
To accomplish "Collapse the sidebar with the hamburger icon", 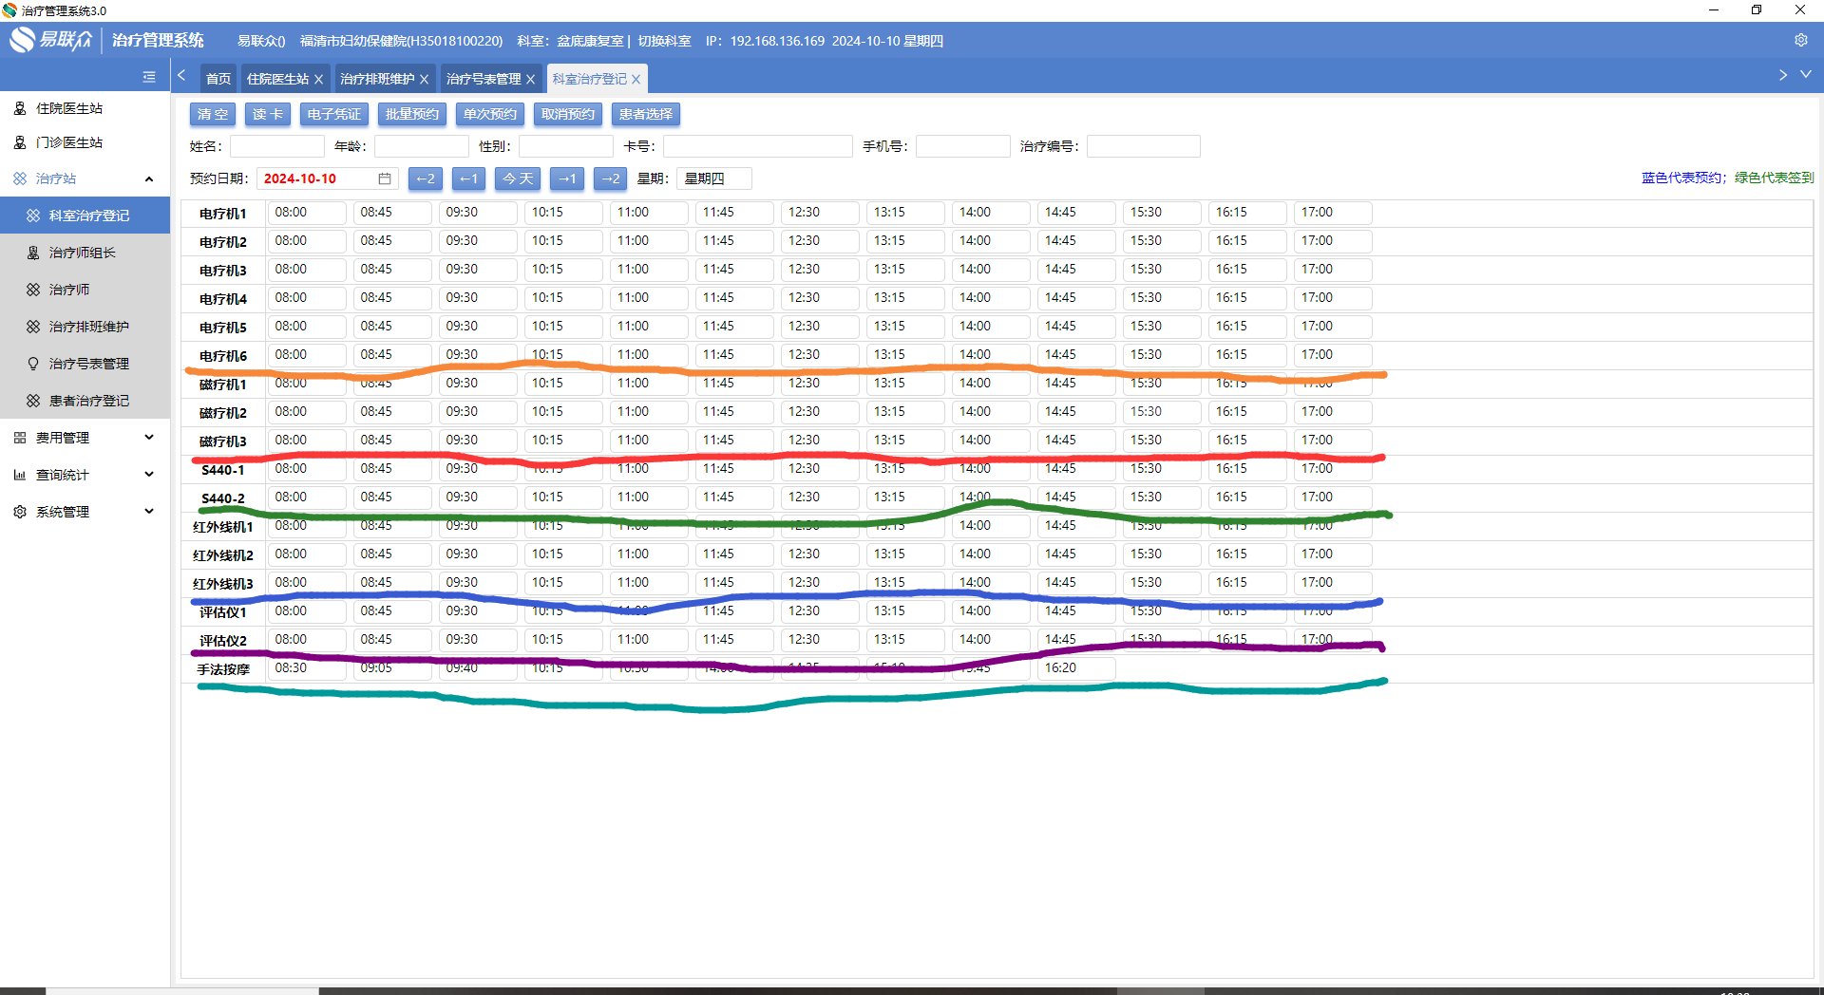I will click(149, 77).
